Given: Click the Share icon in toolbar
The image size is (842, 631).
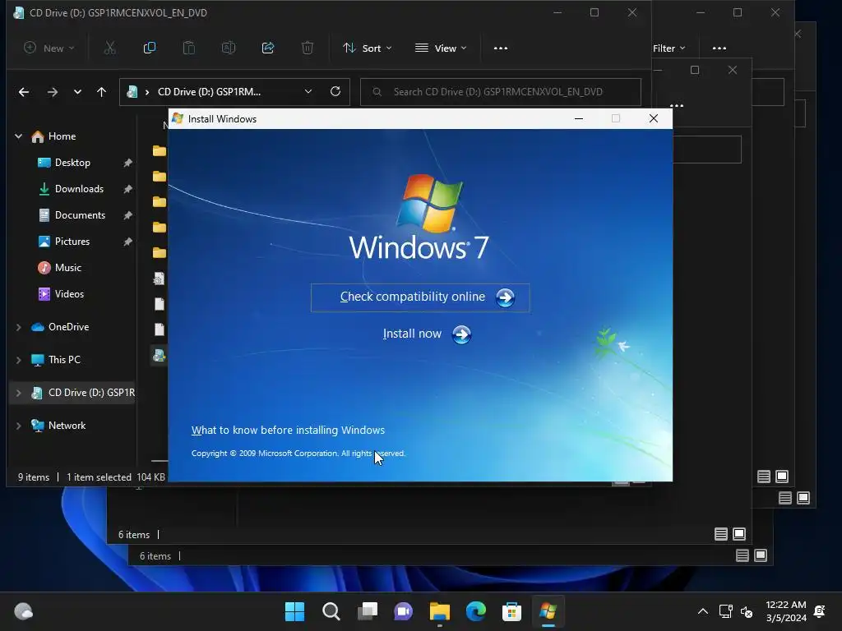Looking at the screenshot, I should [x=268, y=48].
